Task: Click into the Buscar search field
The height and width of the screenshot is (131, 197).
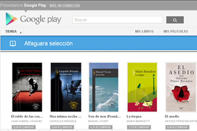Action: [117, 20]
